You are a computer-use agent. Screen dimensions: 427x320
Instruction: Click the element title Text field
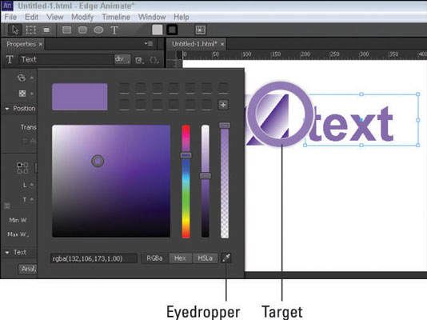(66, 59)
